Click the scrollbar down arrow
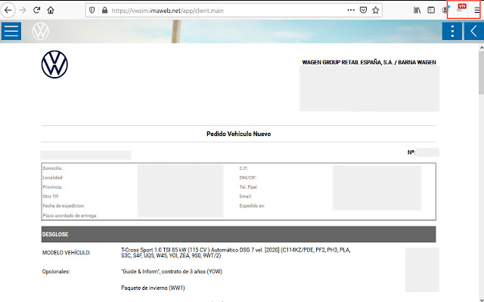484x302 pixels. tap(481, 299)
